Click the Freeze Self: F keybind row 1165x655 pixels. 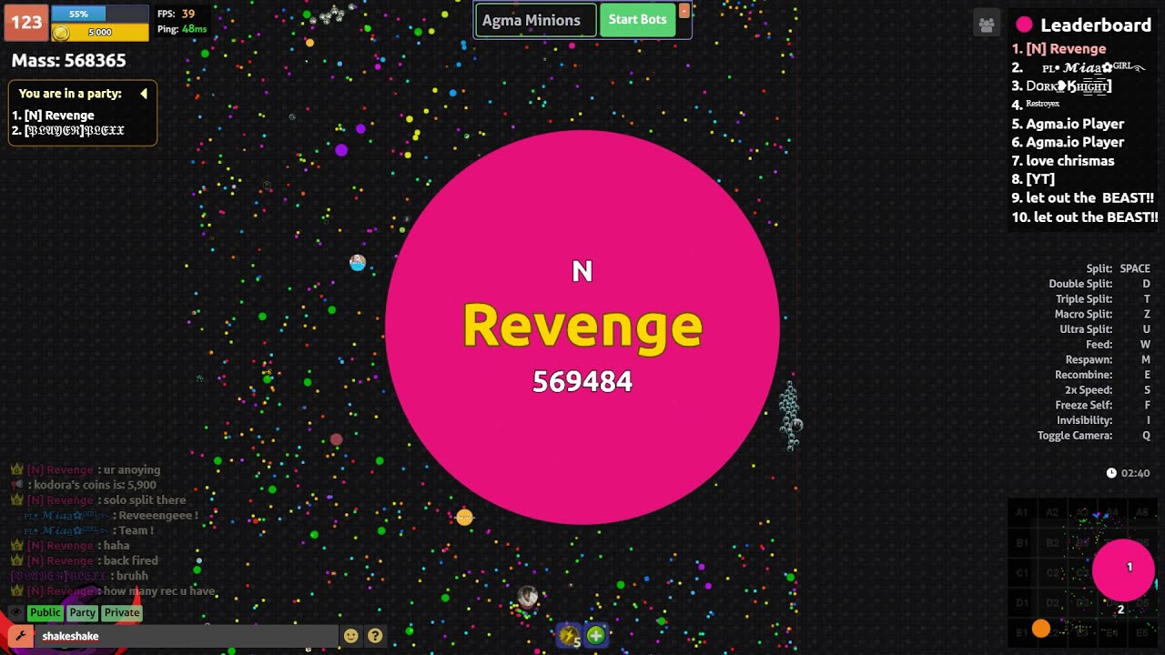(x=1102, y=405)
